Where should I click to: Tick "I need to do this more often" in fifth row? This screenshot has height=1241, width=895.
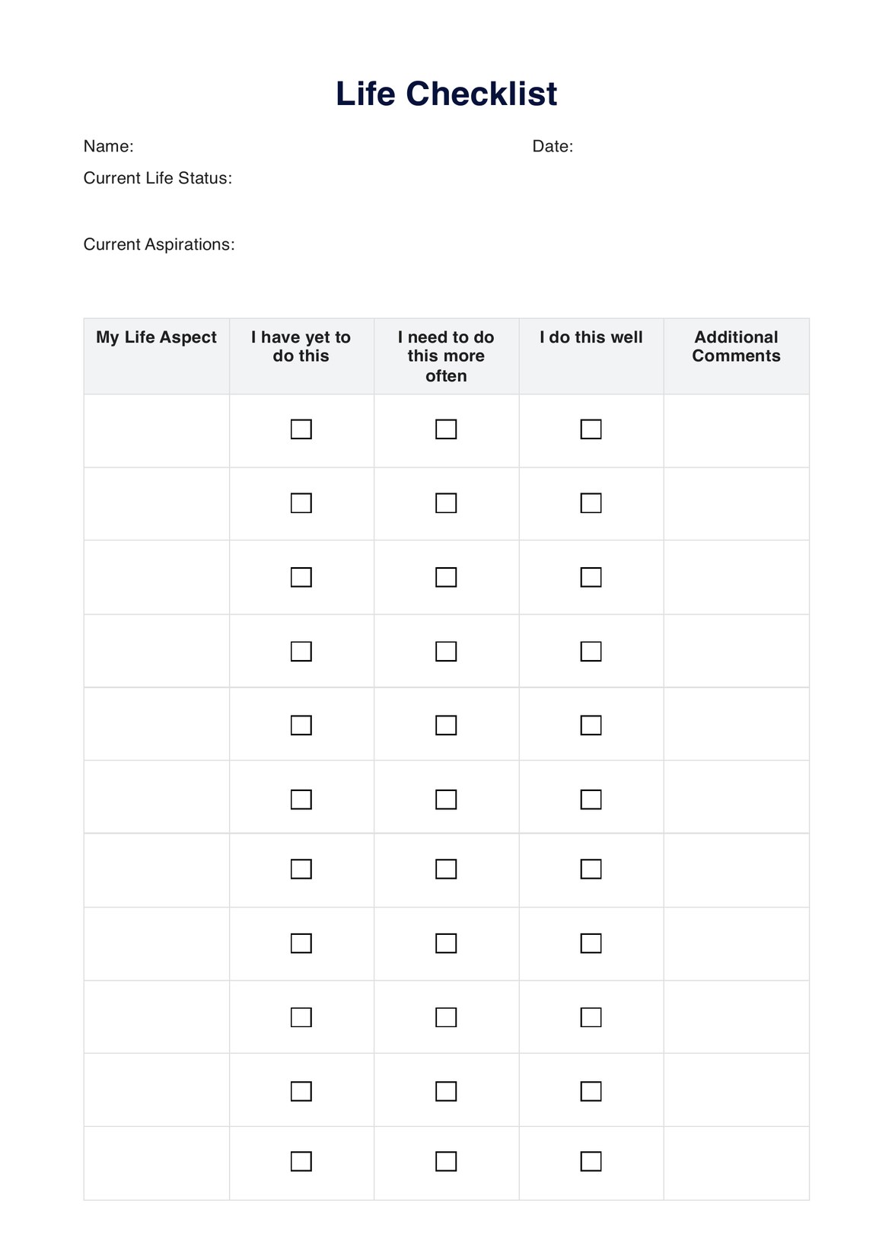pos(446,726)
